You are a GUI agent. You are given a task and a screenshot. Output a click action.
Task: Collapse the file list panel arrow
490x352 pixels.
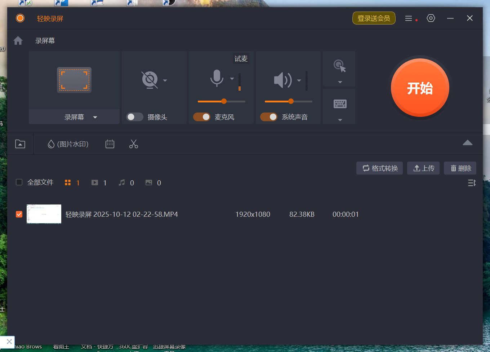pos(467,143)
